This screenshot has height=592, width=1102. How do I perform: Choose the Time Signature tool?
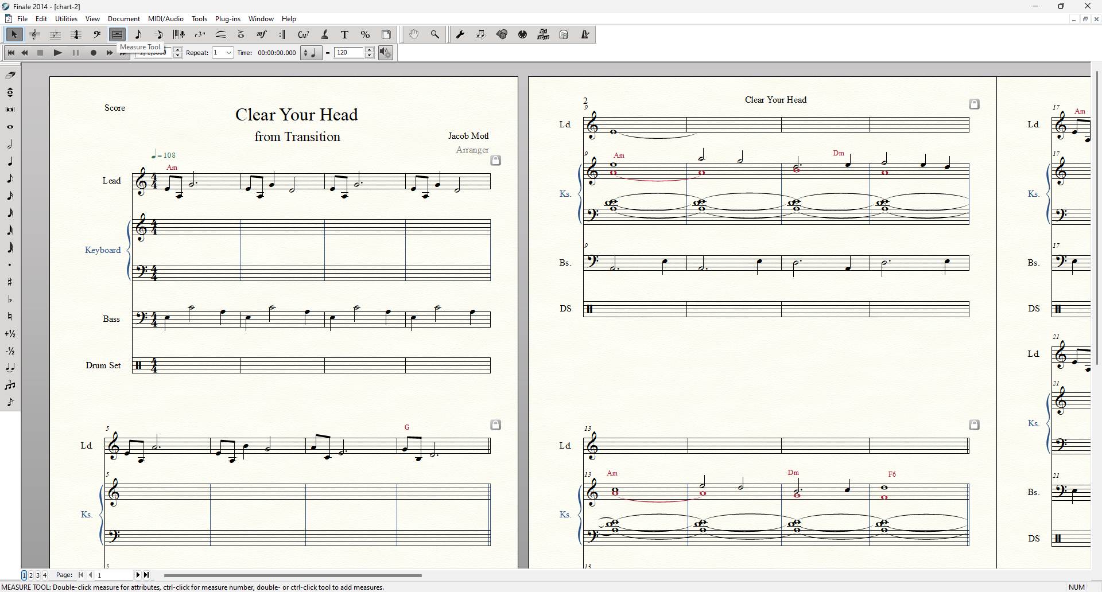click(x=76, y=35)
